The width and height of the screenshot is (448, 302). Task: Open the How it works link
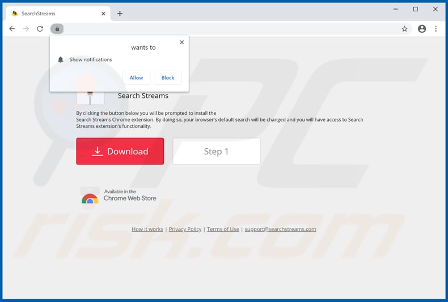pos(147,229)
